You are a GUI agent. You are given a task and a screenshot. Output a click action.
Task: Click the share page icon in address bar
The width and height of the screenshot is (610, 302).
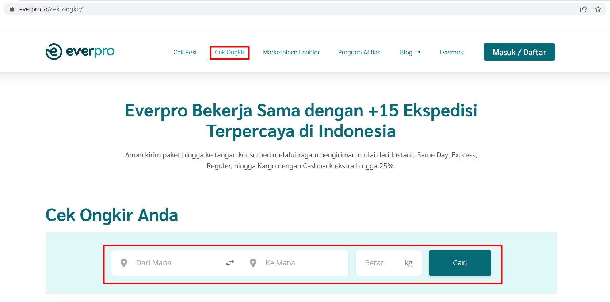tap(583, 9)
